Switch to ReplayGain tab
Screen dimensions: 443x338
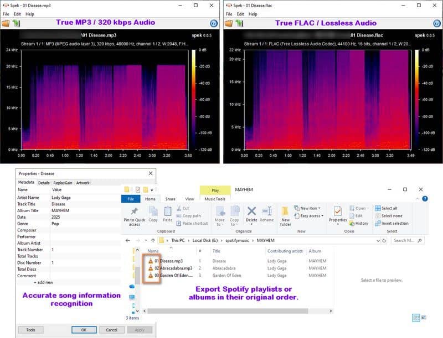(x=63, y=183)
